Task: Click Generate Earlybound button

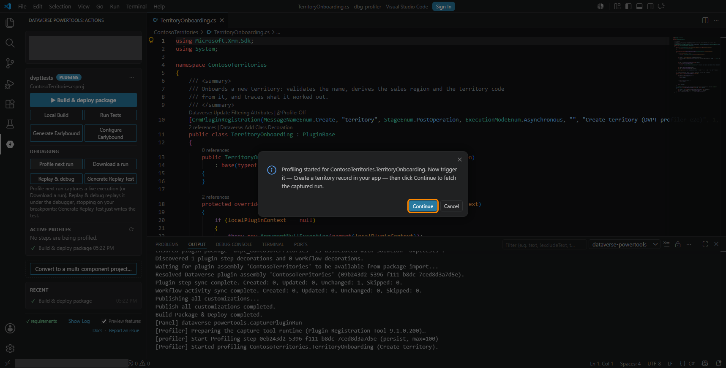Action: [56, 133]
